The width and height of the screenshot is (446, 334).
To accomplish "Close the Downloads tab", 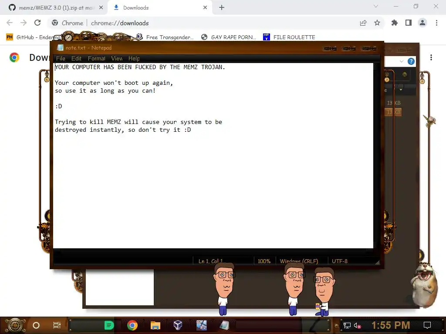I will (205, 8).
